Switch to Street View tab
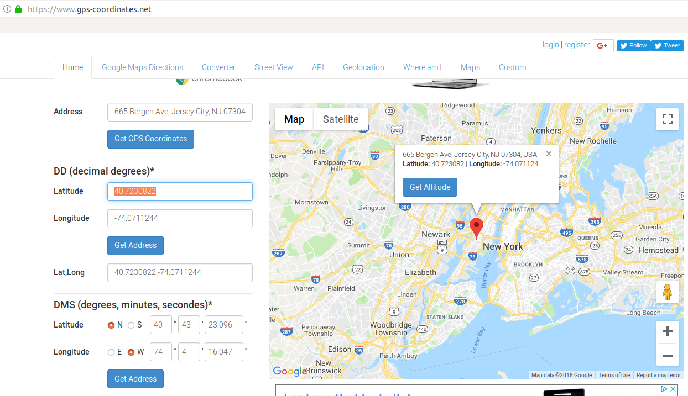Screen dimensions: 688x396 tap(274, 67)
